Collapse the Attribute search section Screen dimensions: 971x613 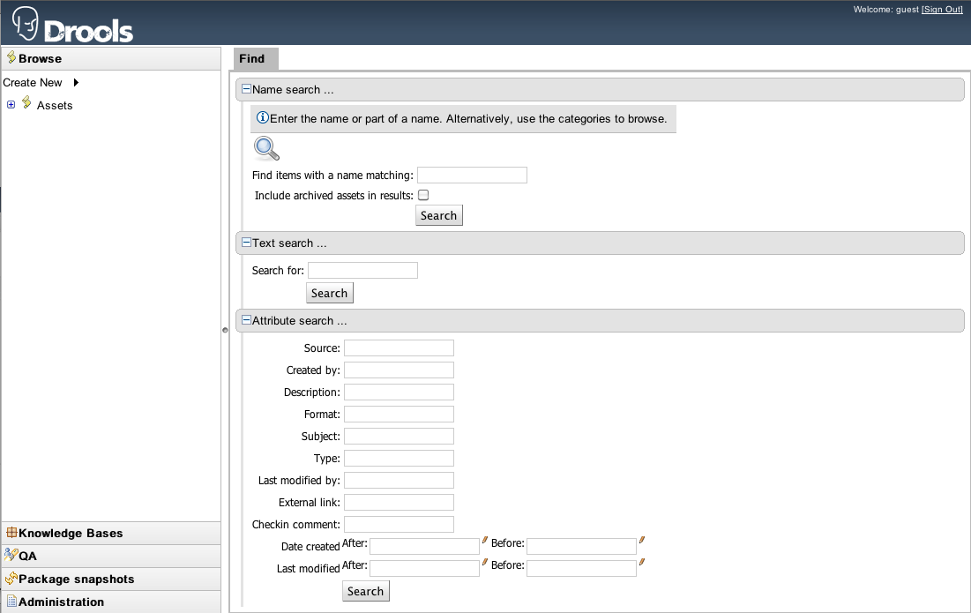click(247, 320)
